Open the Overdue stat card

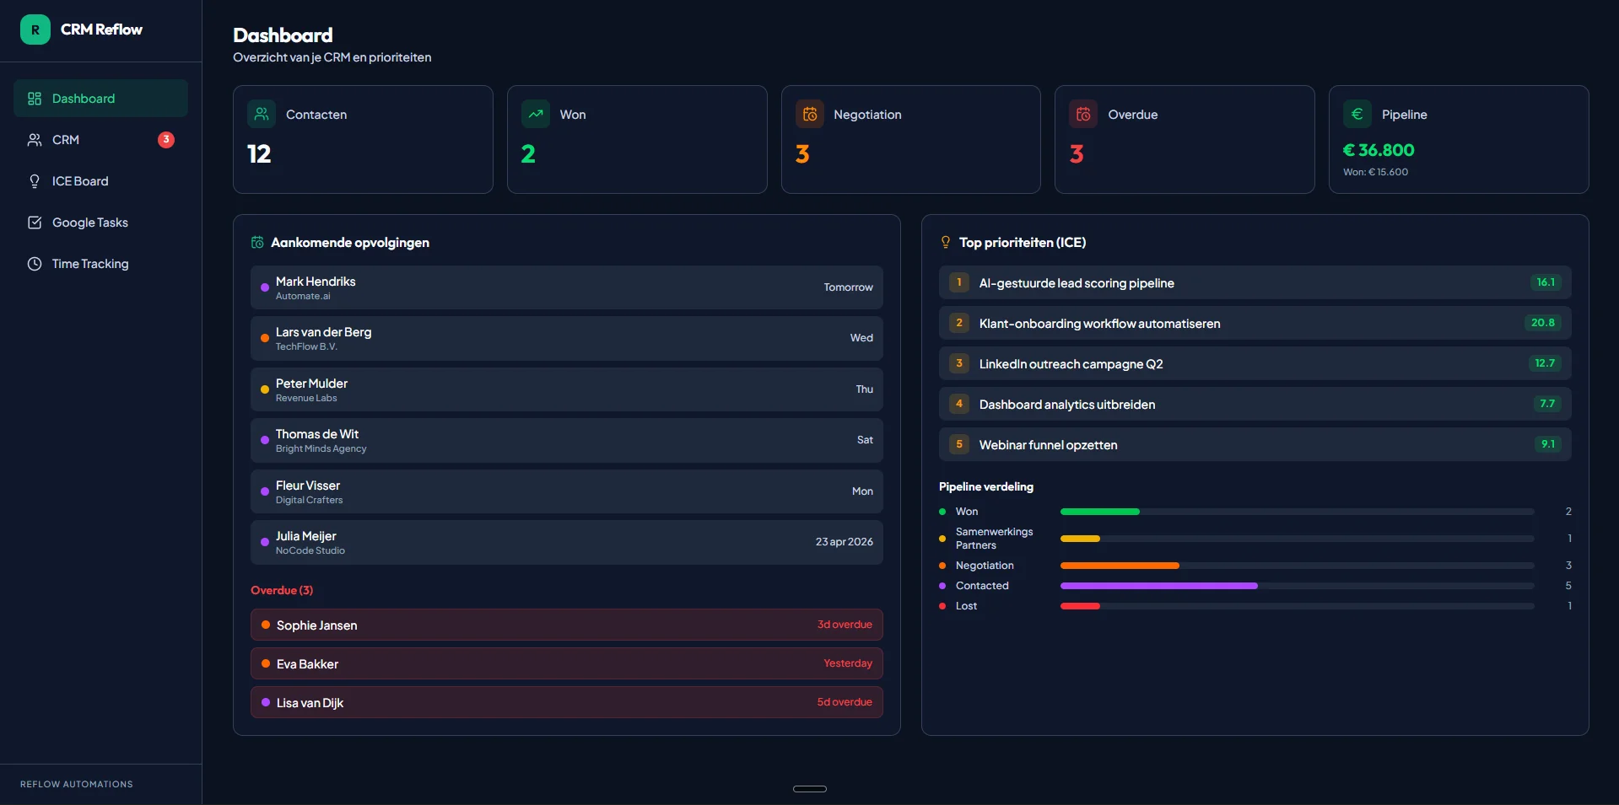click(1185, 139)
